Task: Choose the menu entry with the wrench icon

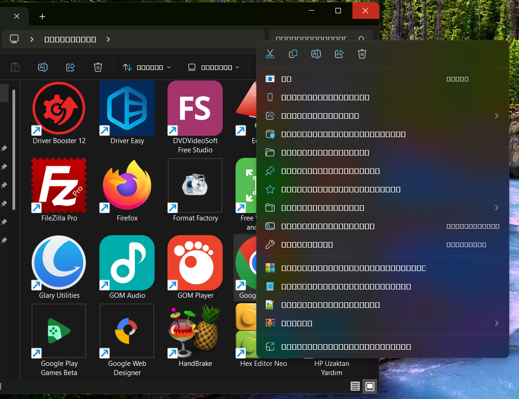Action: pos(382,245)
